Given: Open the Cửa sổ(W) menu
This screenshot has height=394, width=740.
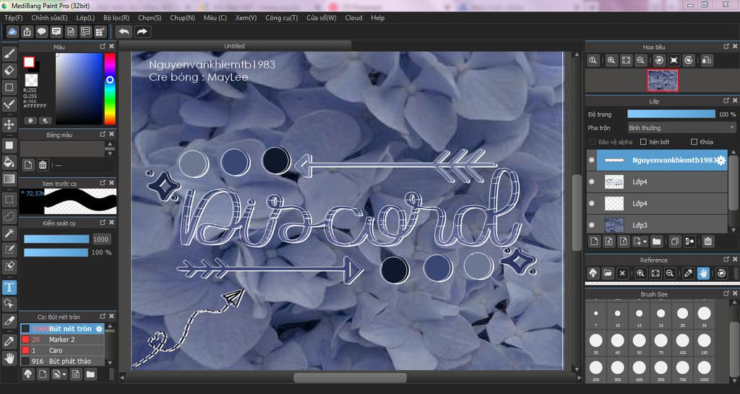Looking at the screenshot, I should click(x=322, y=17).
